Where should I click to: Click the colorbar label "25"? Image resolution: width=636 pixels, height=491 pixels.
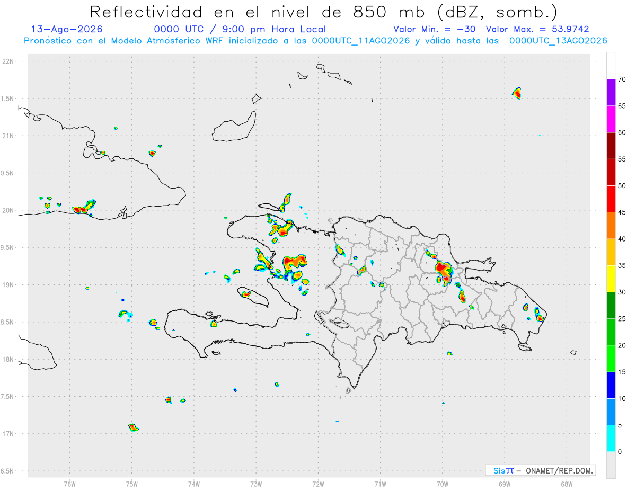pyautogui.click(x=622, y=319)
